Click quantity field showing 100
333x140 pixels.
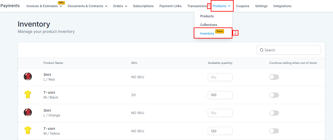coord(220,95)
